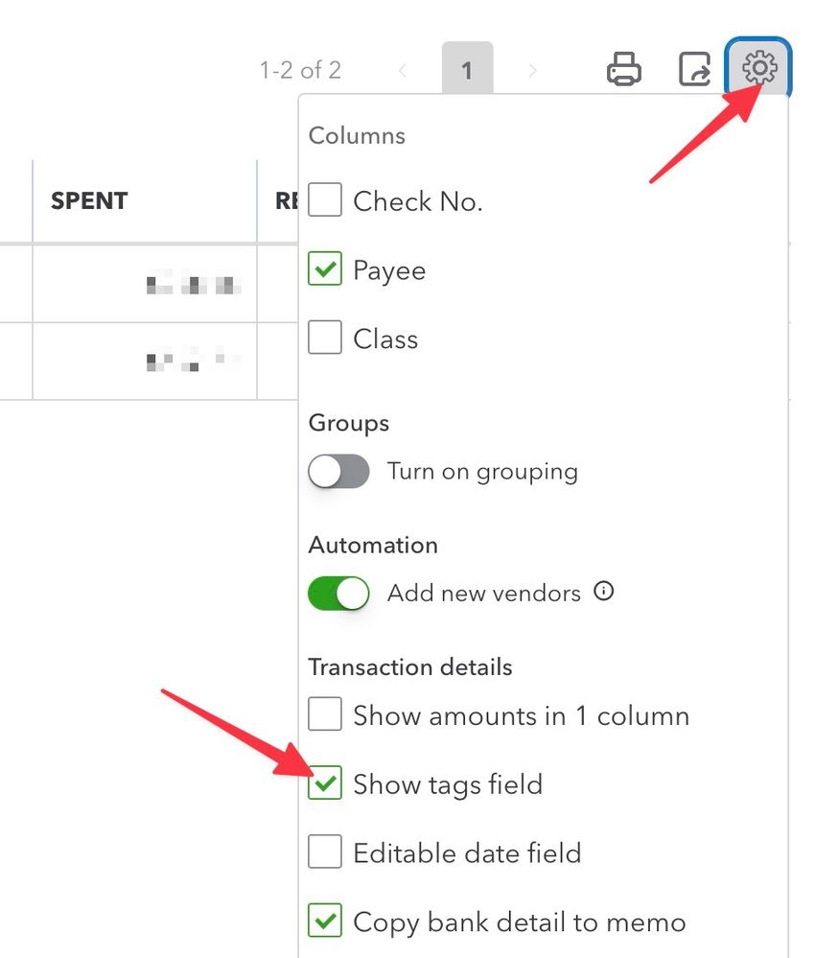815x958 pixels.
Task: Click the Add new vendors info icon
Action: pos(603,592)
